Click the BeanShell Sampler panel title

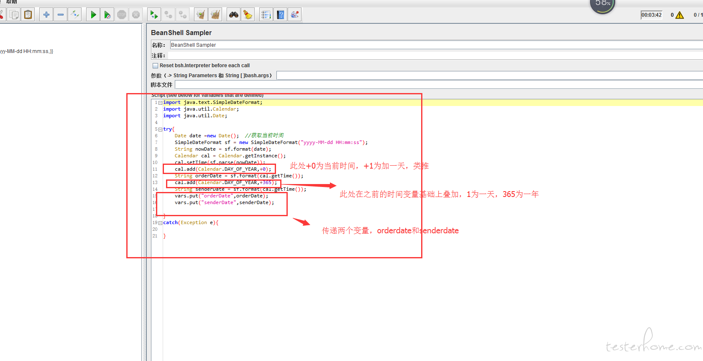181,33
